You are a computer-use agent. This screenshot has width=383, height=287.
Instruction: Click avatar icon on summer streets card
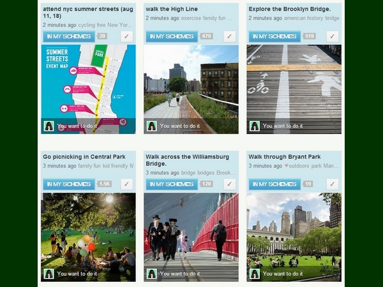click(x=49, y=126)
